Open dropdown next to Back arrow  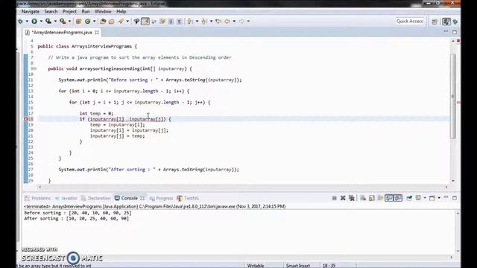pyautogui.click(x=234, y=22)
